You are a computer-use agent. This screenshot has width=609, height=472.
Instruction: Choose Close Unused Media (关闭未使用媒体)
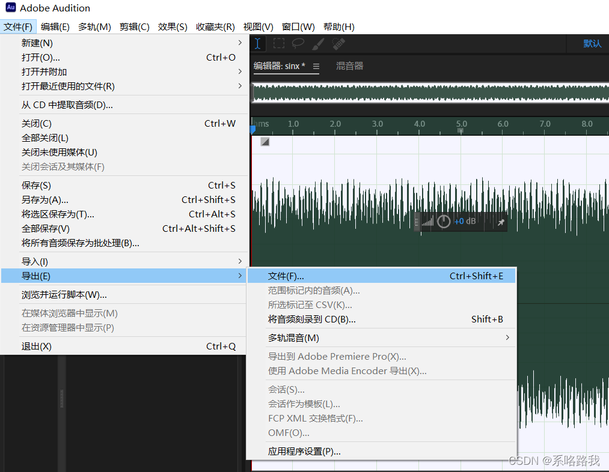[124, 152]
